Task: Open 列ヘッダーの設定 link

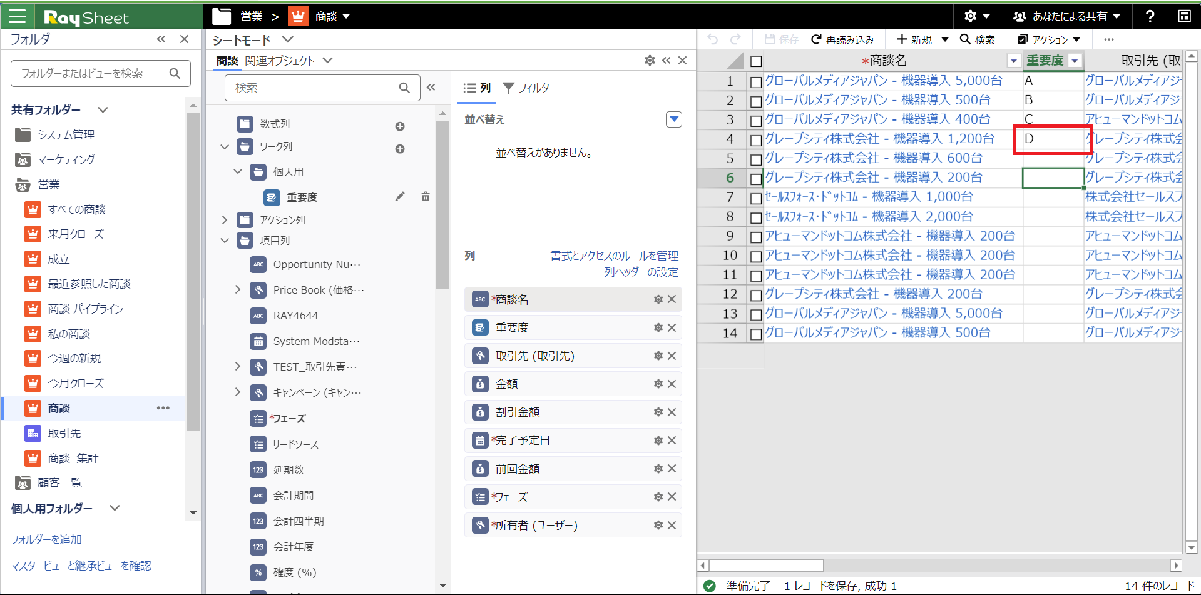Action: pos(641,272)
